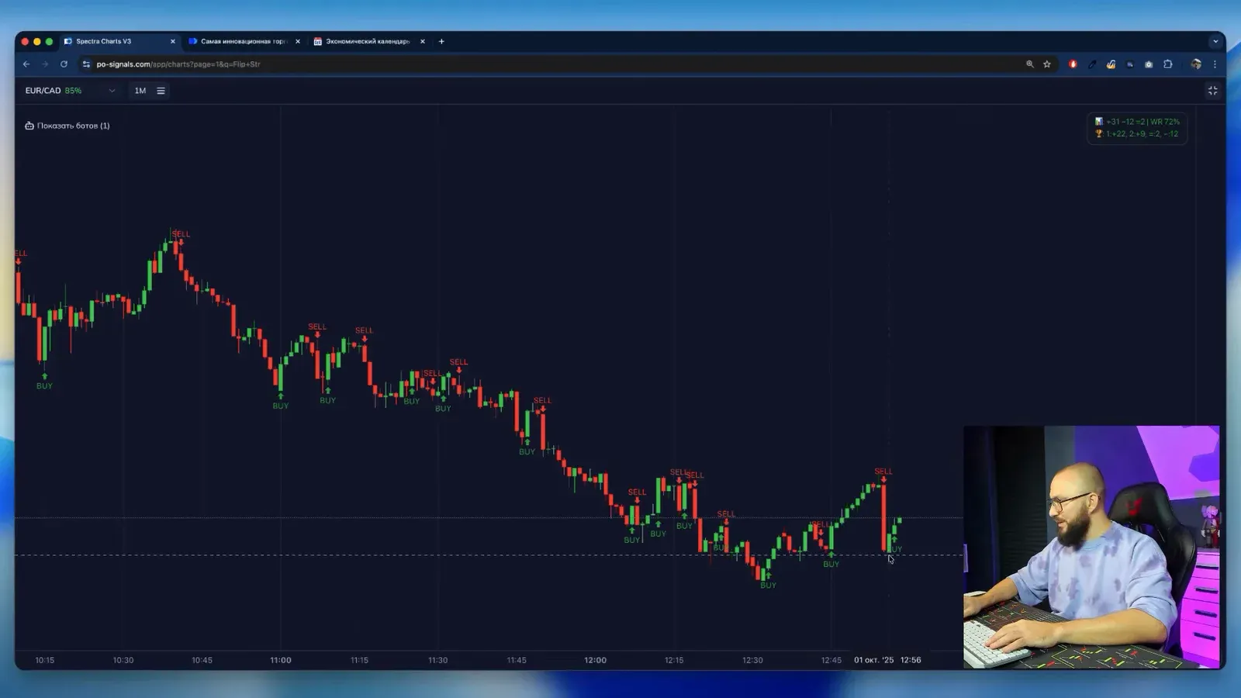View site information icon in address bar

point(86,64)
